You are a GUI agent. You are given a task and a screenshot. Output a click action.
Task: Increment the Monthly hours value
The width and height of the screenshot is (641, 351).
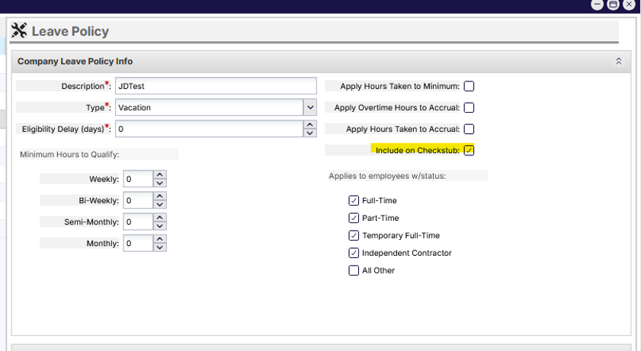160,239
